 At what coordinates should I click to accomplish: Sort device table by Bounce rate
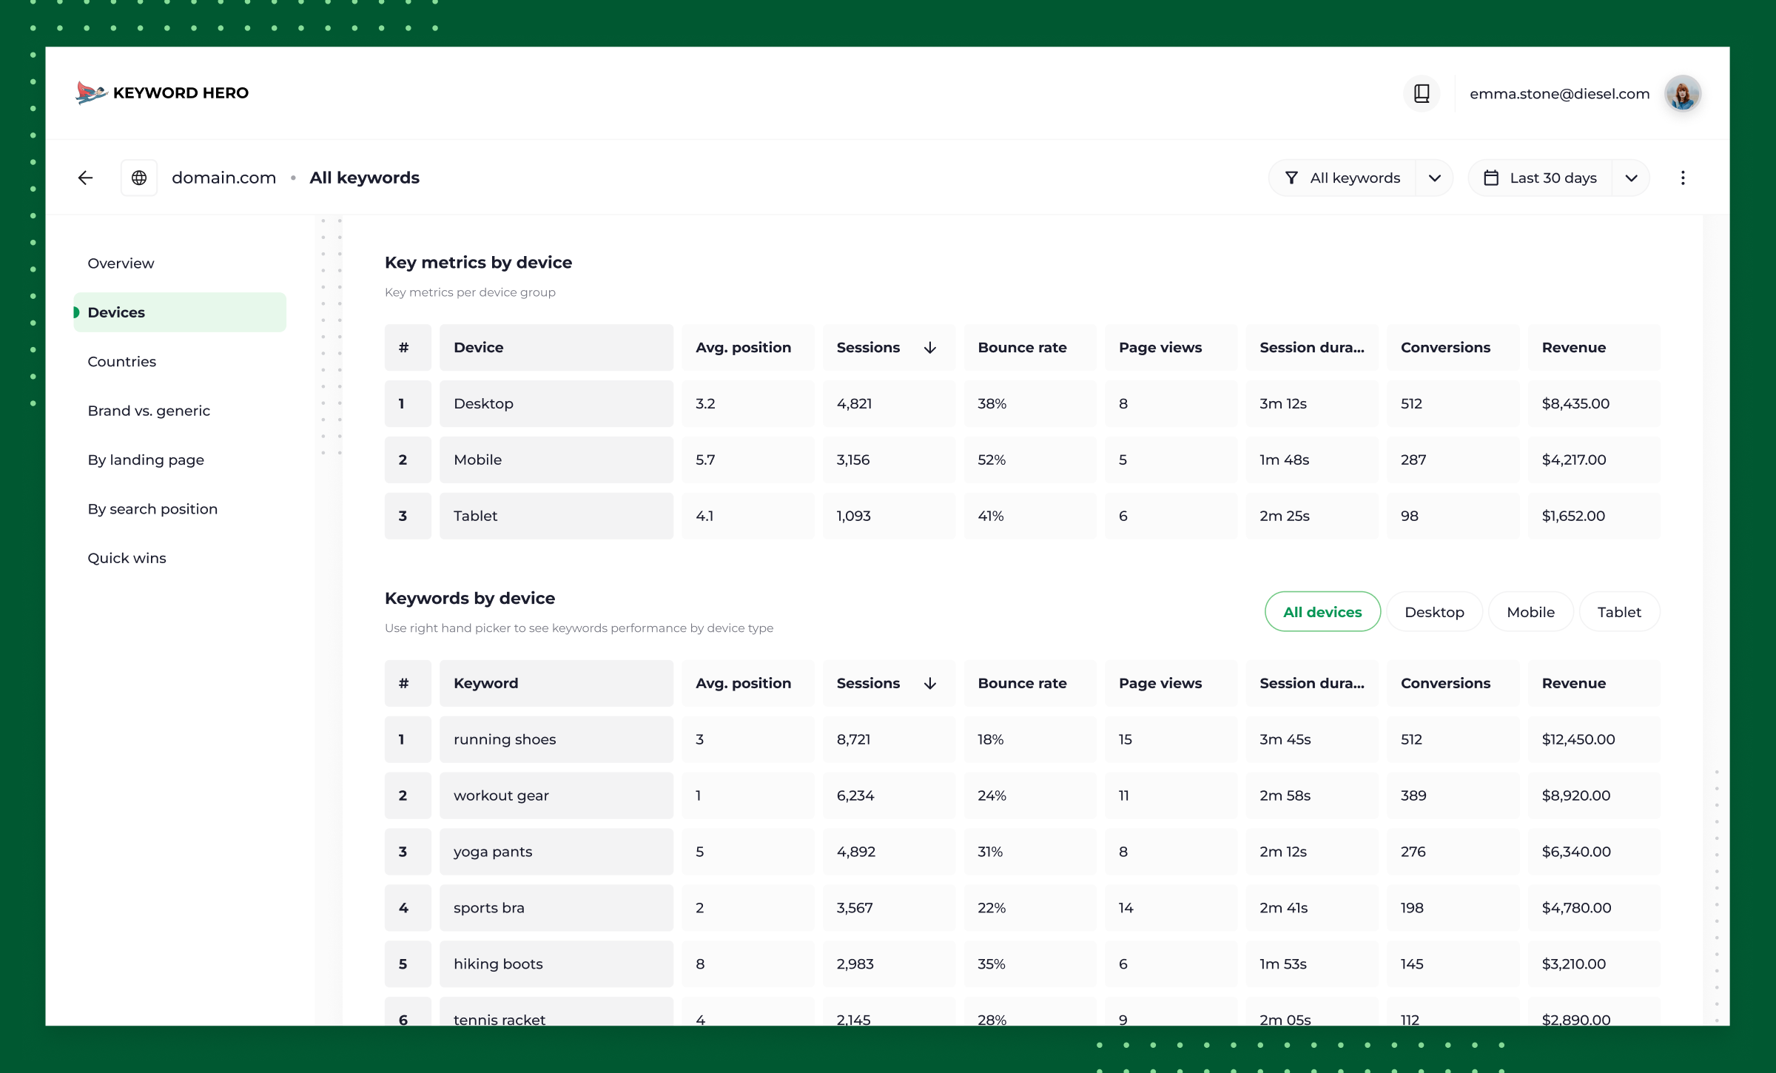point(1030,348)
